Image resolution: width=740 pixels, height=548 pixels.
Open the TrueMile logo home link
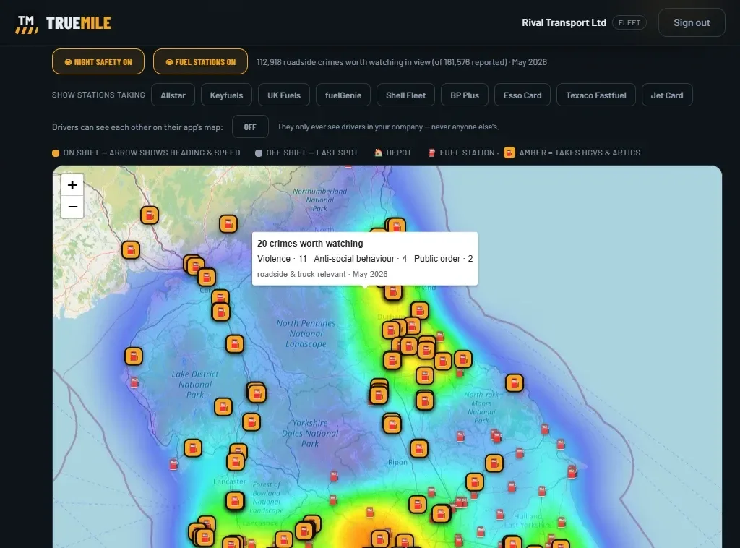64,23
